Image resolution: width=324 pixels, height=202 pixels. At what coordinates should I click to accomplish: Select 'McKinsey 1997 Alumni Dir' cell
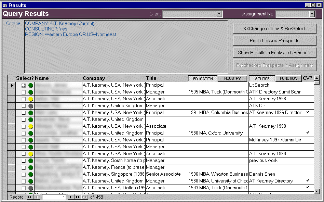click(x=275, y=140)
